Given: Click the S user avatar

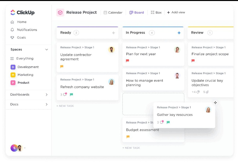Looking at the screenshot, I should coord(14,148).
